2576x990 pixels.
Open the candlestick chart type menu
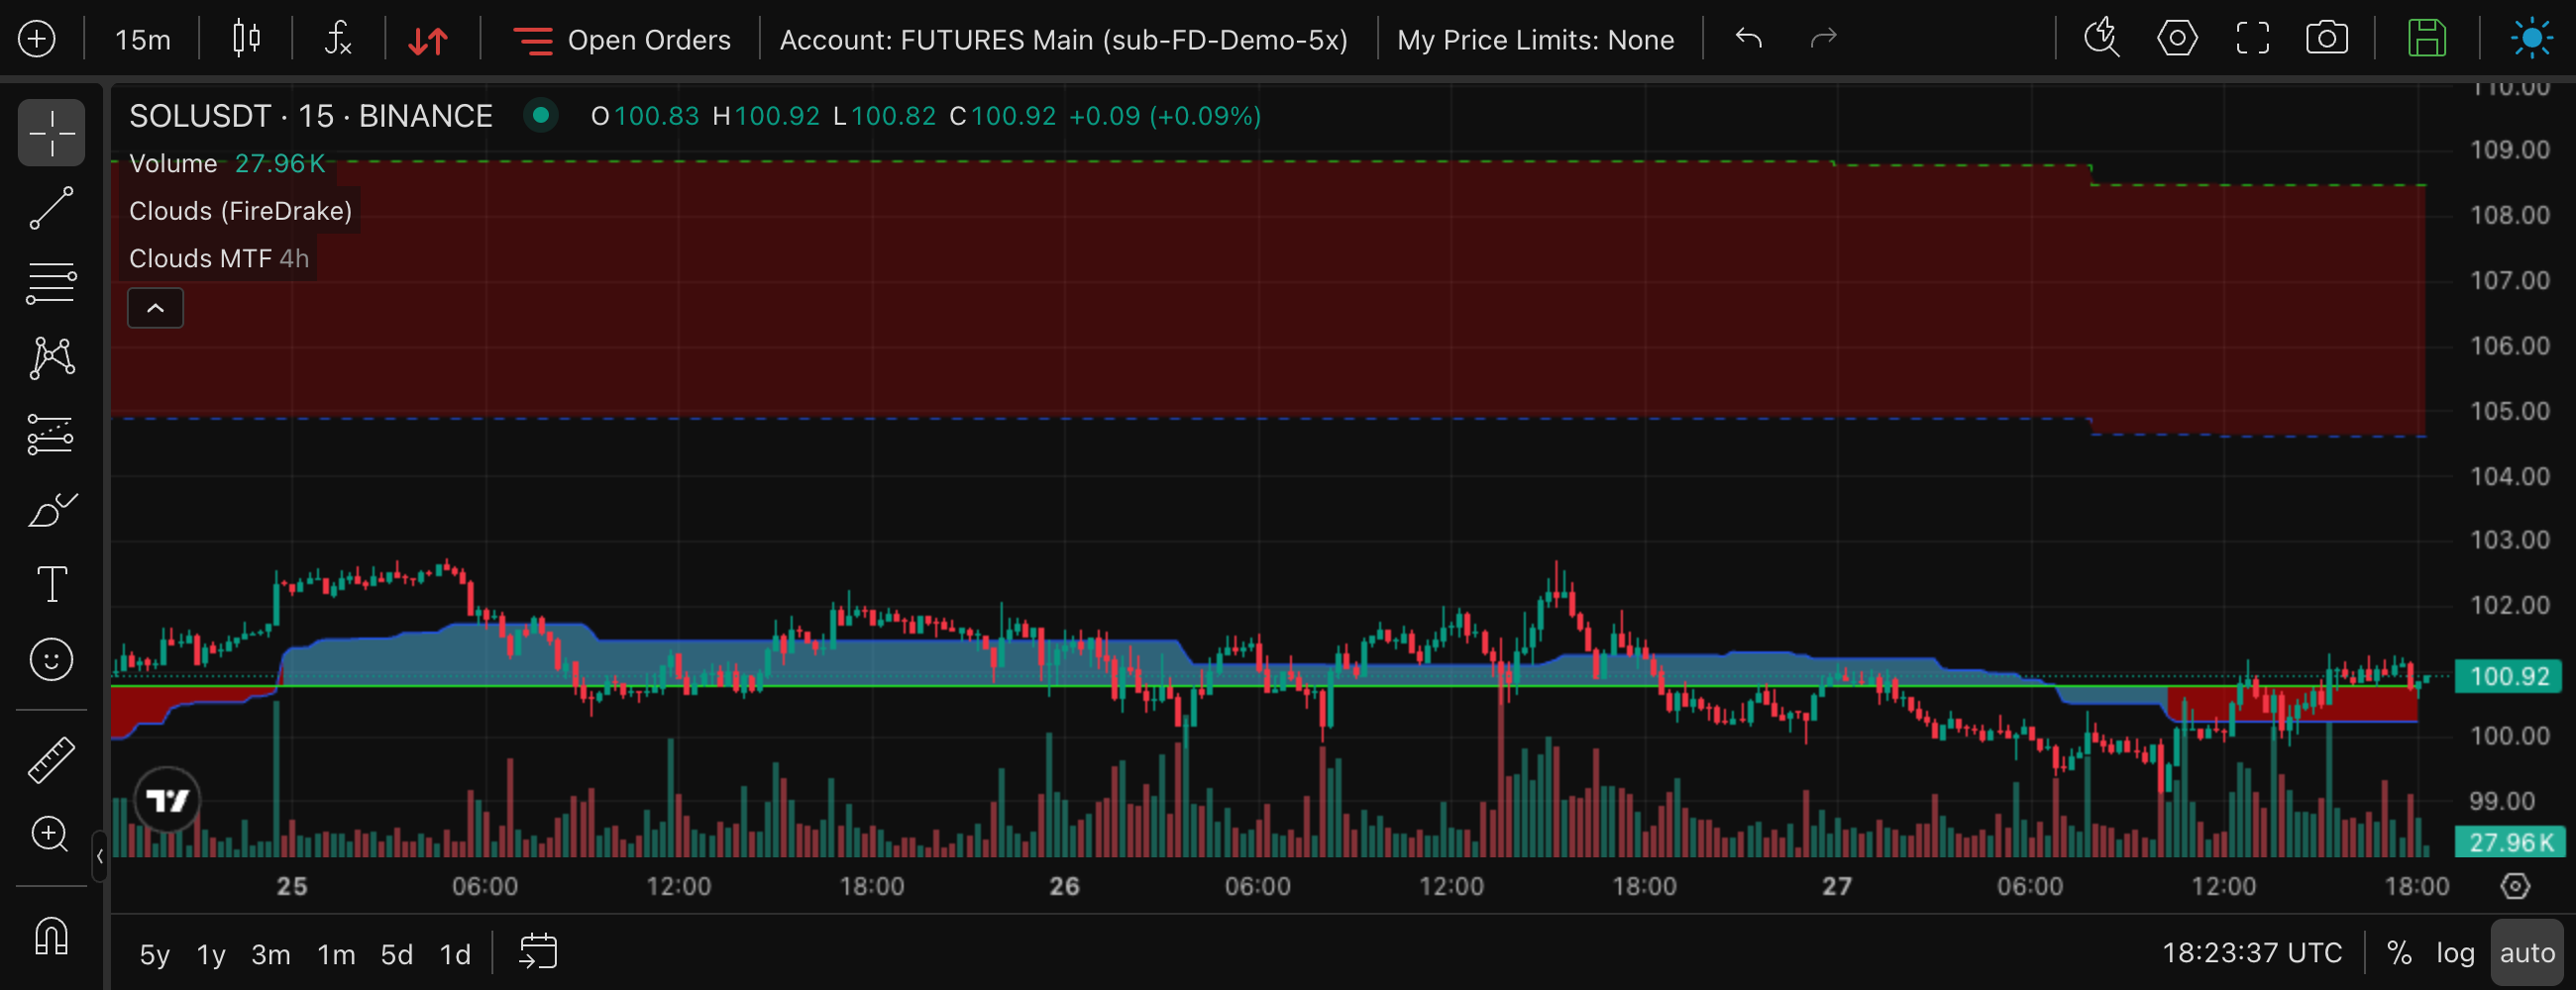[x=246, y=39]
